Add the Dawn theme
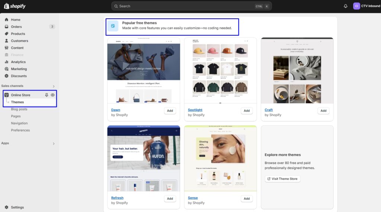Screen dimensions: 381x212 click(x=170, y=111)
